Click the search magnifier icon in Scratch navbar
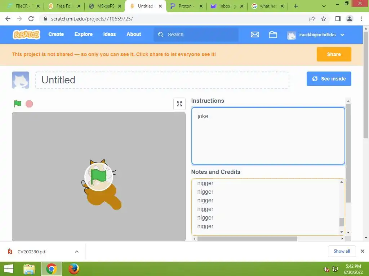The image size is (369, 276). 161,34
